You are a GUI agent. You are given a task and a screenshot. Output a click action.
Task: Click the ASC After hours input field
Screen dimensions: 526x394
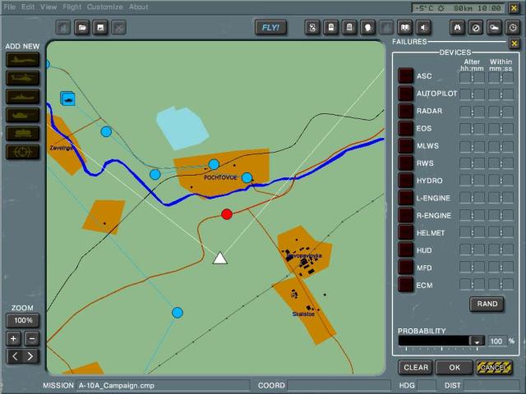(465, 76)
